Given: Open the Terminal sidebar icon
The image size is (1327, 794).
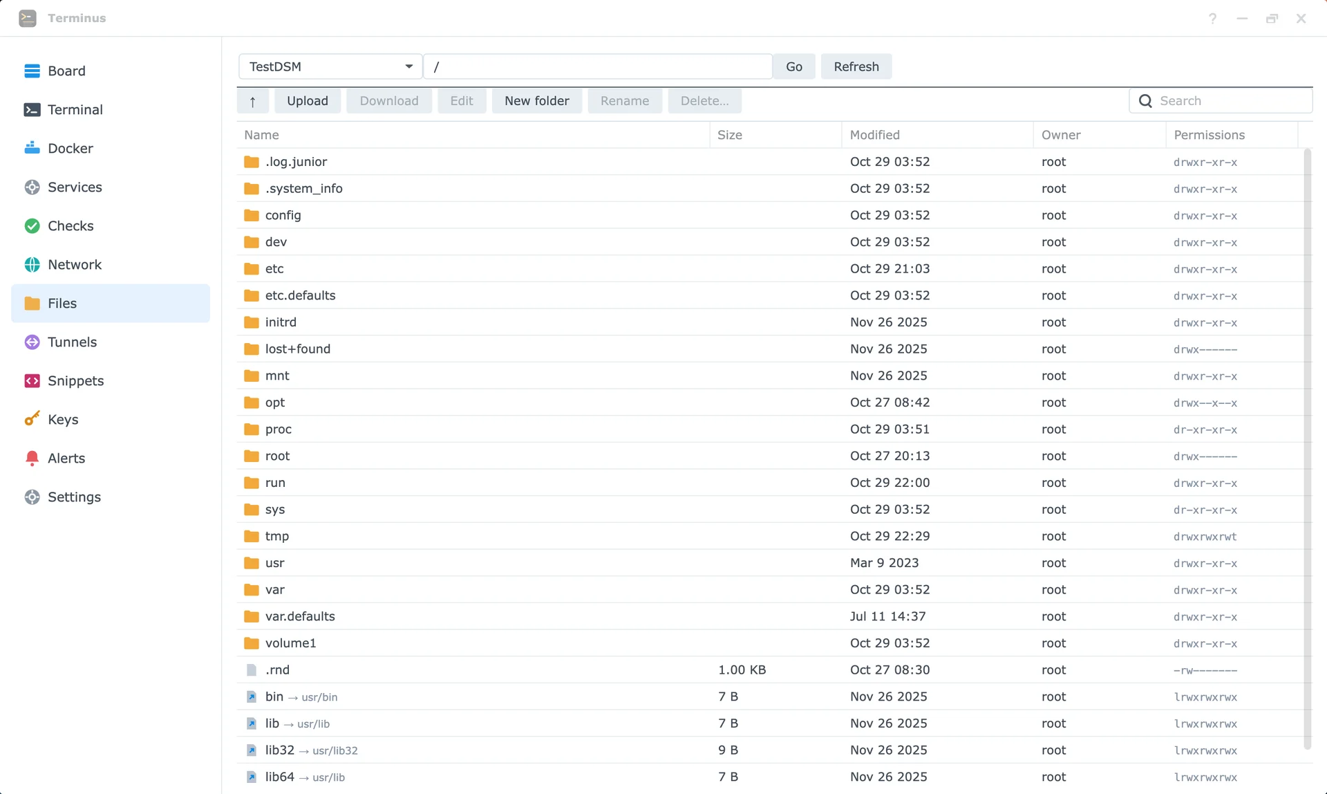Looking at the screenshot, I should pos(32,109).
